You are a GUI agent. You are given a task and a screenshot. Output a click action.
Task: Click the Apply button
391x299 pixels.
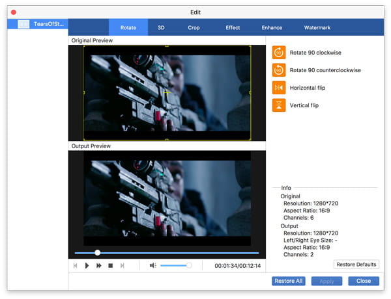pos(326,281)
